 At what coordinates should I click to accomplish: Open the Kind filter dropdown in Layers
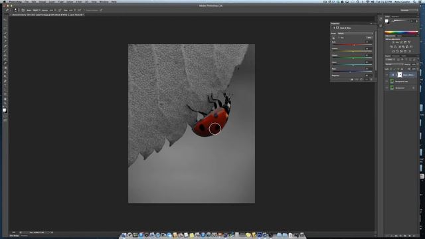pos(390,60)
